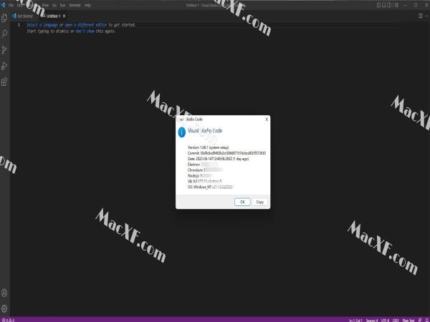Click the UTF-8 encoding status entry

pyautogui.click(x=385, y=320)
